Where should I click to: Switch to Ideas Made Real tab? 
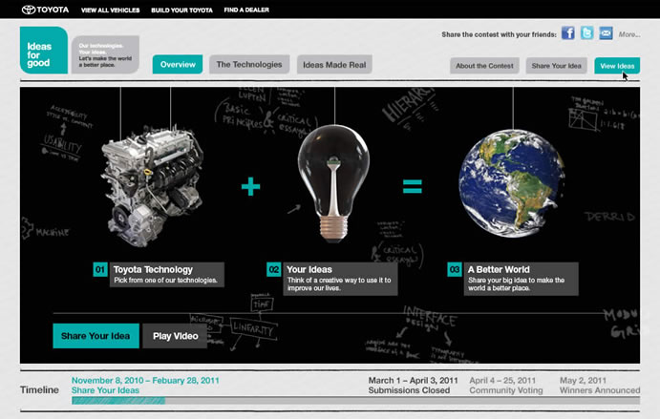334,65
